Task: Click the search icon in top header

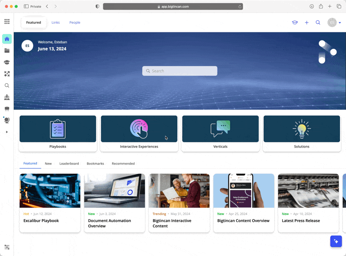Action: click(318, 22)
